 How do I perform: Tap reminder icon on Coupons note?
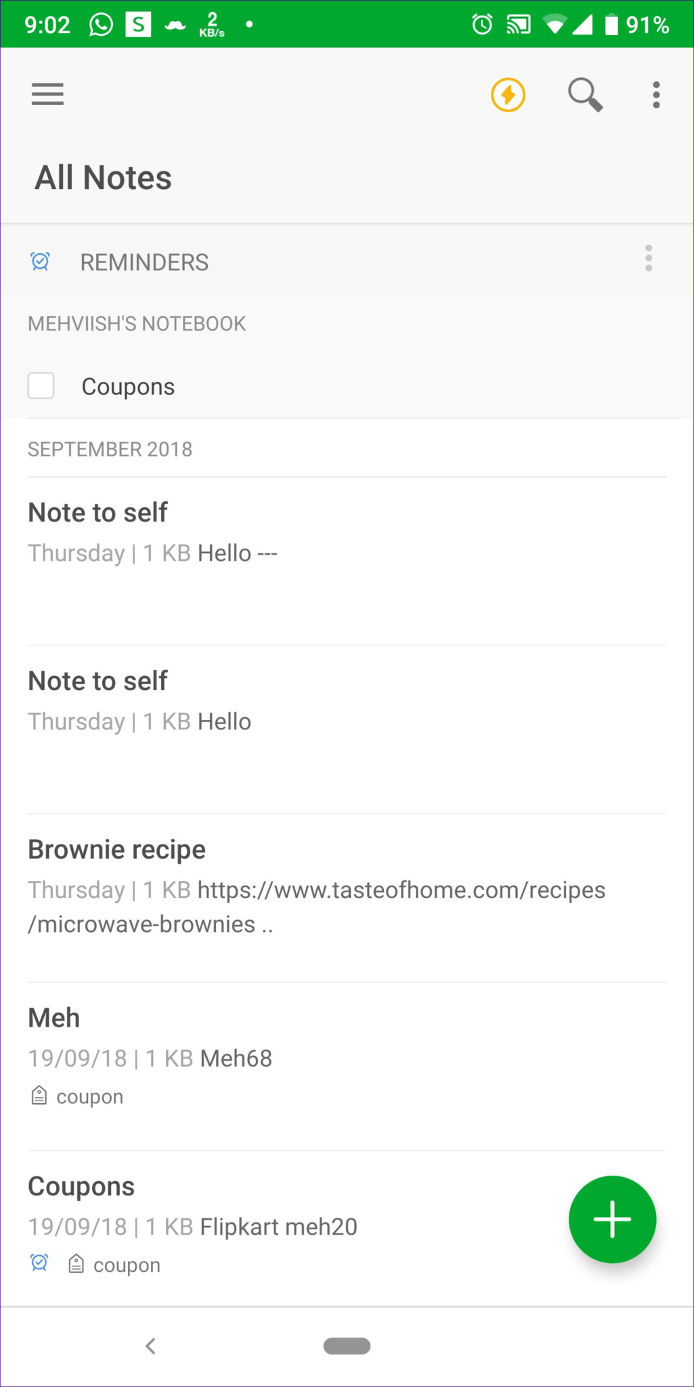point(40,1263)
